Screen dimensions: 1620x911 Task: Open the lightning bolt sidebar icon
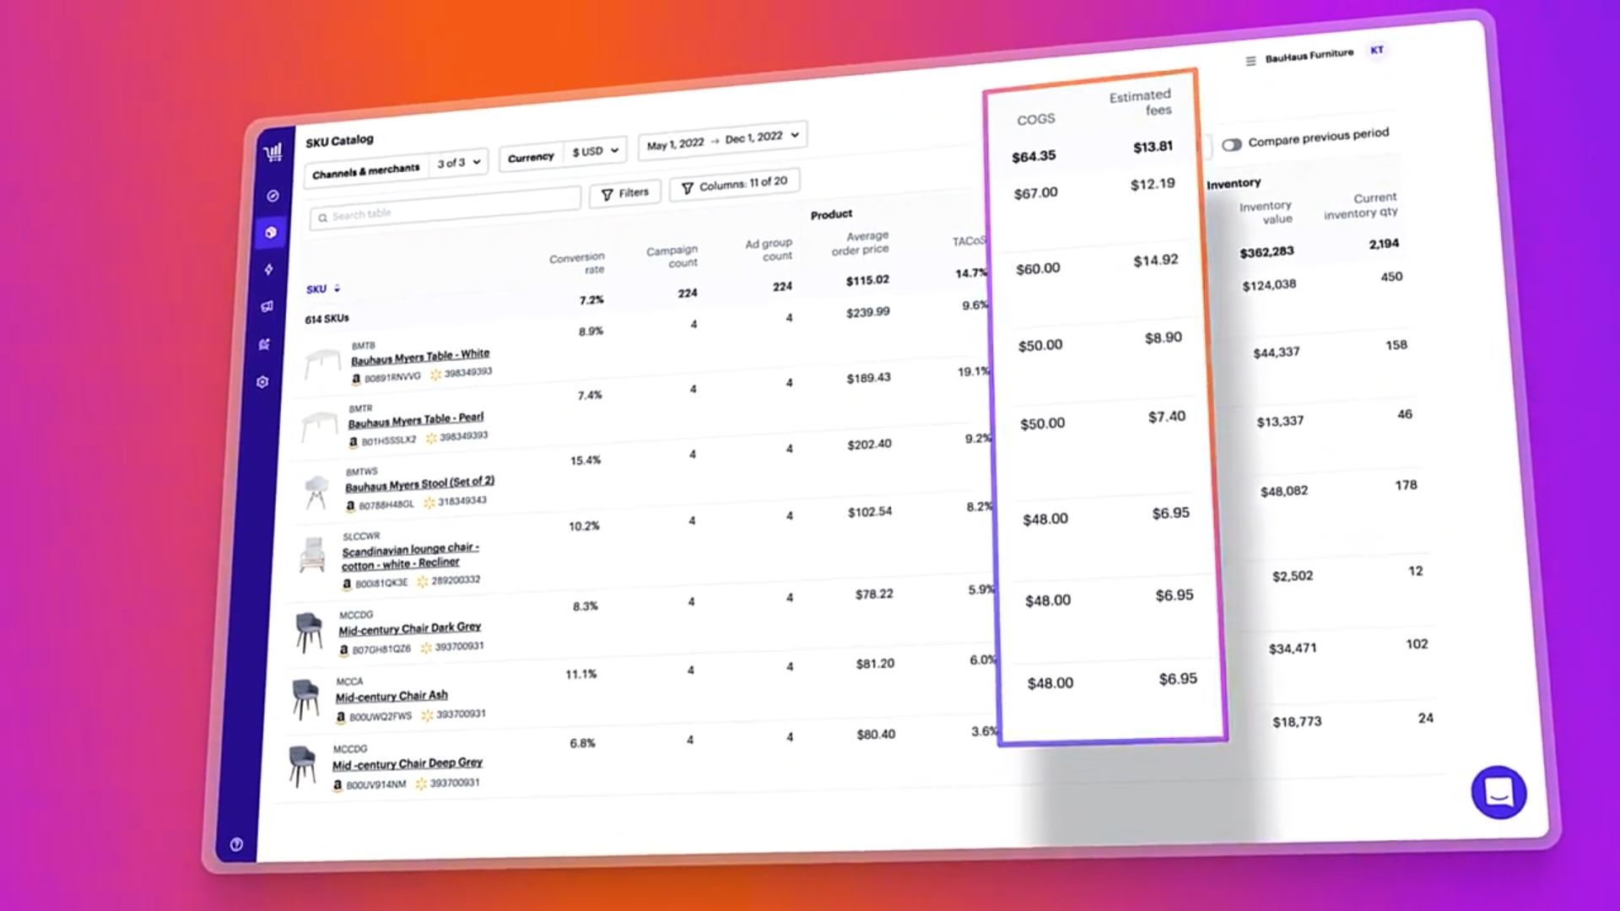(269, 270)
